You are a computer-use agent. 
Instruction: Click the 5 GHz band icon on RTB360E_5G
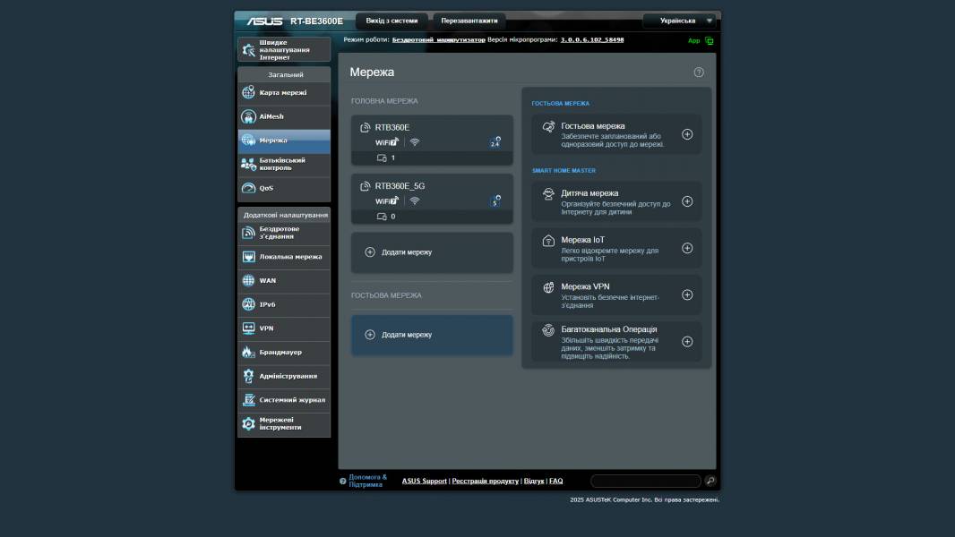(x=495, y=200)
